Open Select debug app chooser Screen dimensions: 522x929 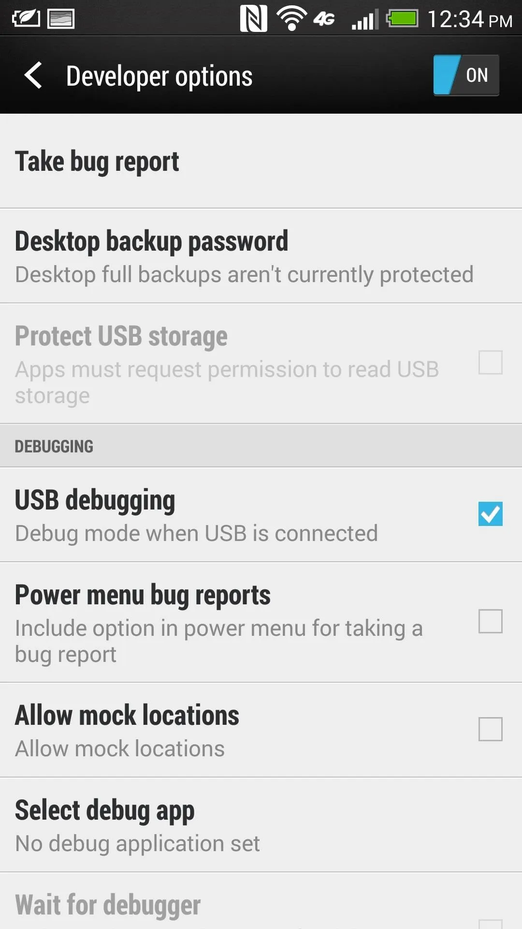(261, 825)
